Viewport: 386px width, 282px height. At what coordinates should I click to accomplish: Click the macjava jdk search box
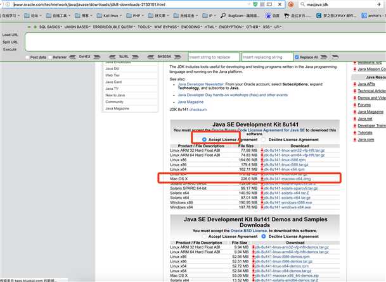point(340,4)
